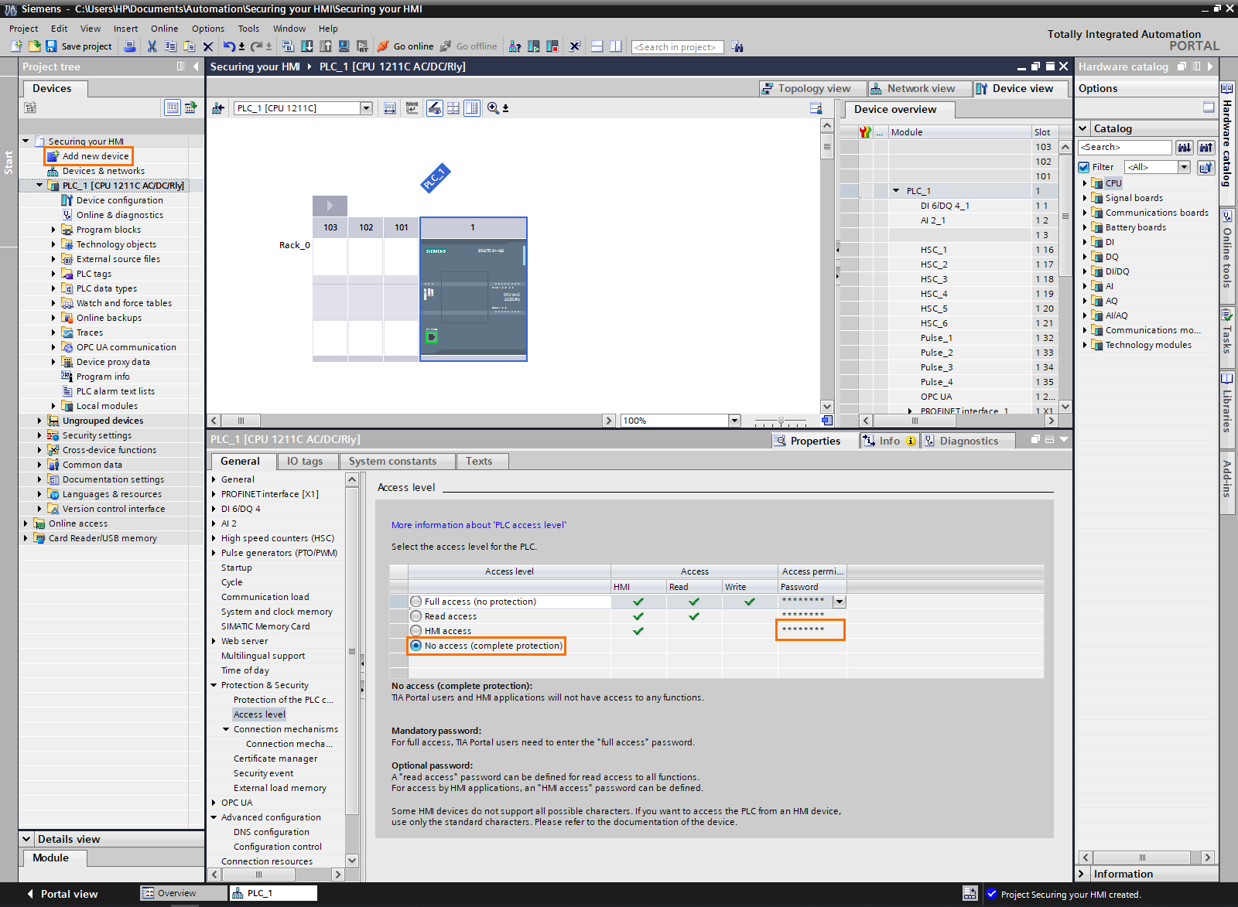Click the Search in project field

click(x=677, y=46)
